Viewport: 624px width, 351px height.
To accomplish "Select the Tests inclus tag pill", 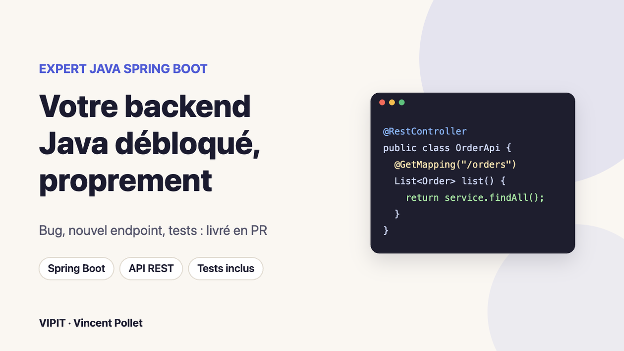I will tap(226, 269).
